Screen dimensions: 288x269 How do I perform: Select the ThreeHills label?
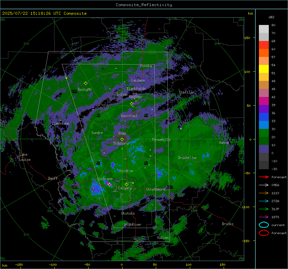pyautogui.click(x=161, y=140)
